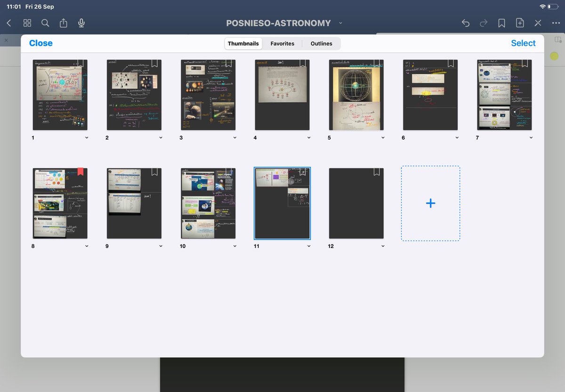This screenshot has height=392, width=565.
Task: Toggle bookmark on page 9 thumbnail
Action: pos(154,172)
